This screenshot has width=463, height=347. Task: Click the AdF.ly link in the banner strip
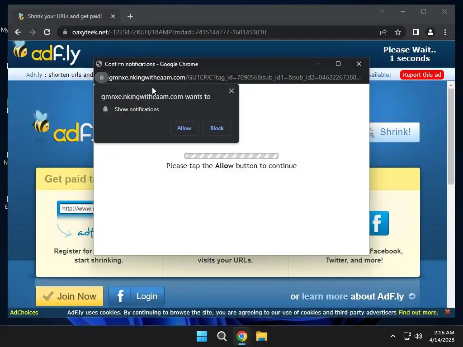[x=34, y=75]
